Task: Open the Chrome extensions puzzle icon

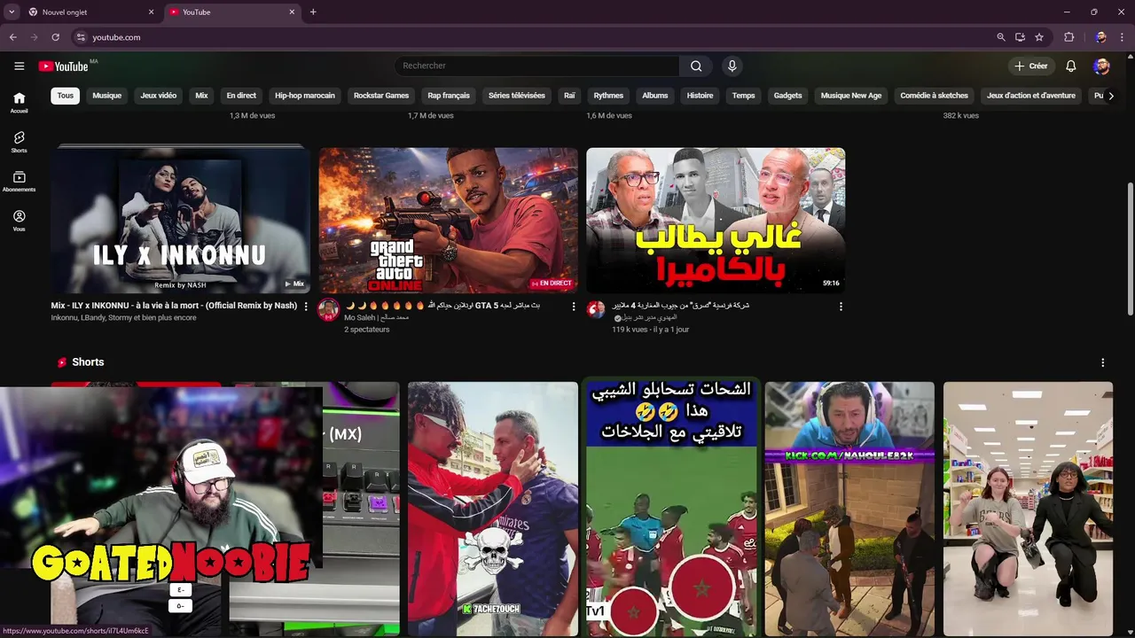Action: 1068,37
